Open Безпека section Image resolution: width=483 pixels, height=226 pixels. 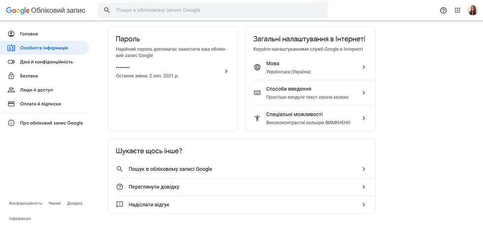point(44,76)
